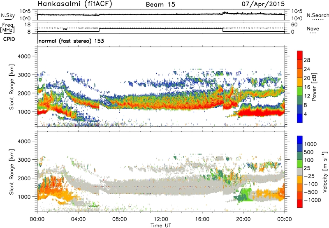Screen dimensions: 329x228
Task: Click the '60' Nave axis tick label
Action: click(294, 25)
